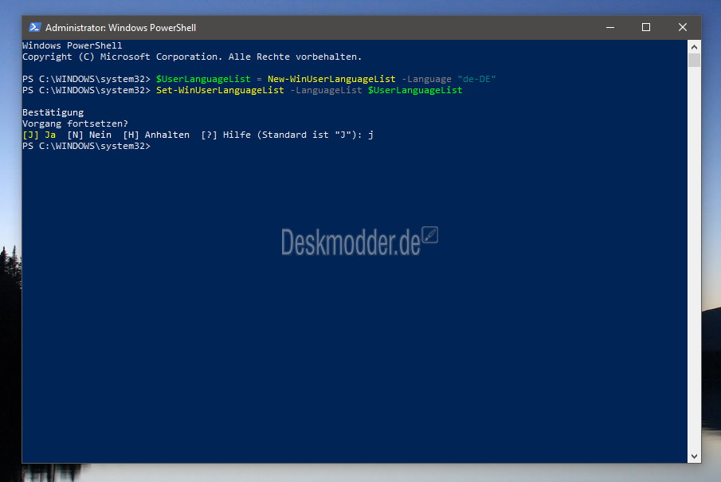Click the 'Bestätigung' line

coord(53,112)
